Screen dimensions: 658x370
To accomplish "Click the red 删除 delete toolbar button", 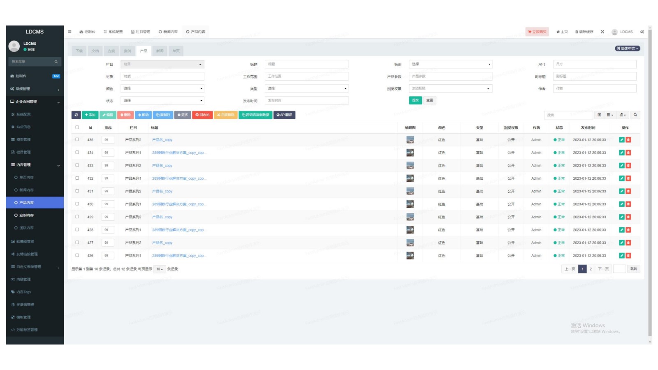I will (125, 115).
